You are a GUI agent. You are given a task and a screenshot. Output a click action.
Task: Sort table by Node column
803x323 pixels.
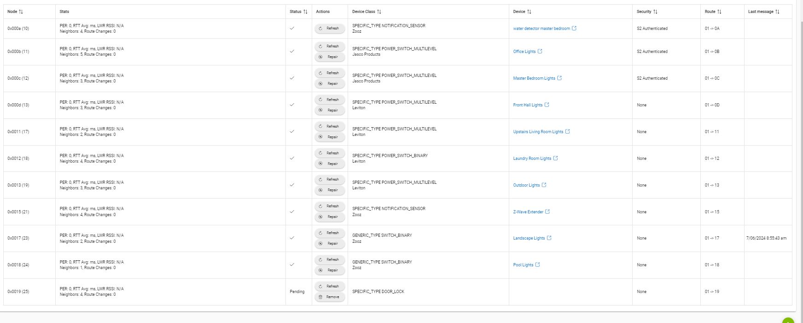click(21, 12)
